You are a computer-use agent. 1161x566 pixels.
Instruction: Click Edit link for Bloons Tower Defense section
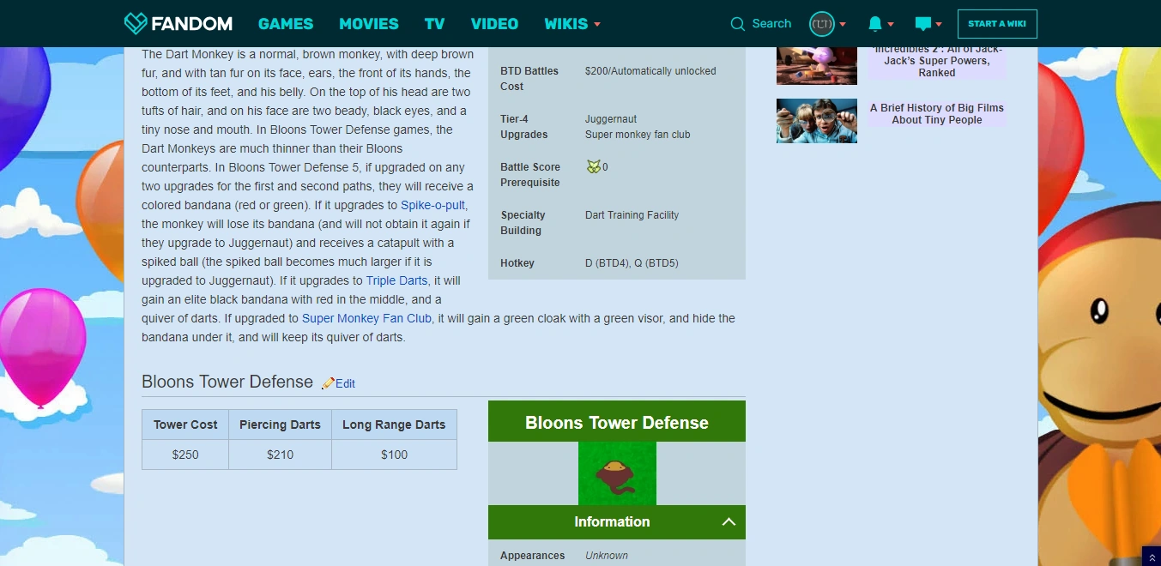(345, 383)
